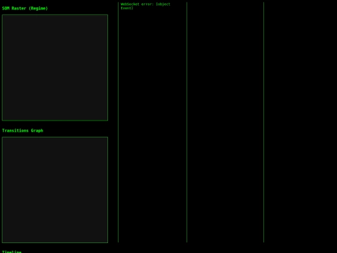The height and width of the screenshot is (253, 337).
Task: Click the partially visible 'Timeline' heading
Action: click(x=12, y=252)
